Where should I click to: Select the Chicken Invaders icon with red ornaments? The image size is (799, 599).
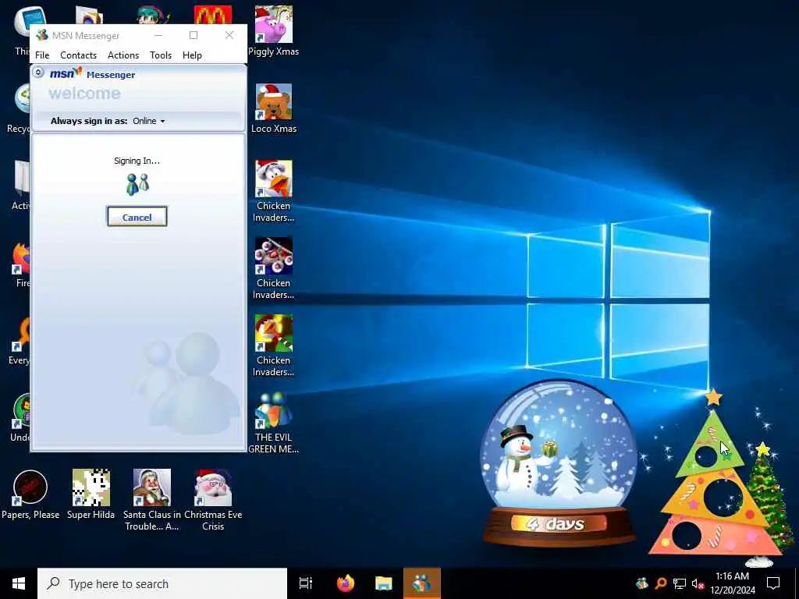point(274,268)
